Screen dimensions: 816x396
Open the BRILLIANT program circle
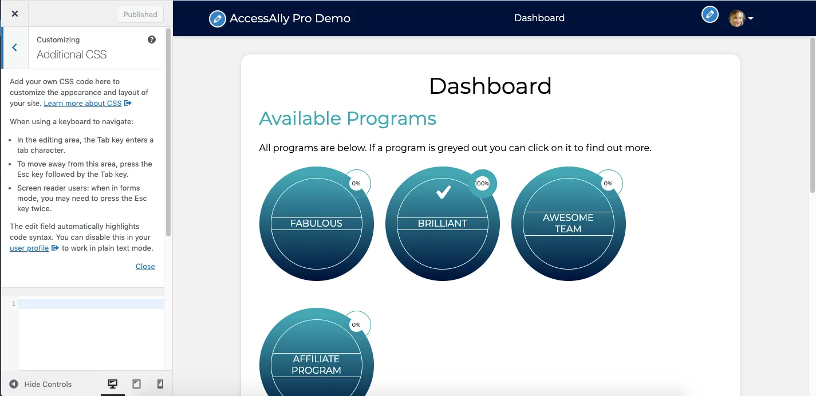click(x=442, y=223)
